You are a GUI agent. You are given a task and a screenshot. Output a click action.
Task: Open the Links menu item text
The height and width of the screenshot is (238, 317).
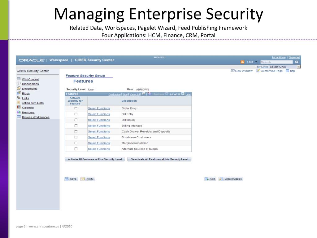pos(25,98)
